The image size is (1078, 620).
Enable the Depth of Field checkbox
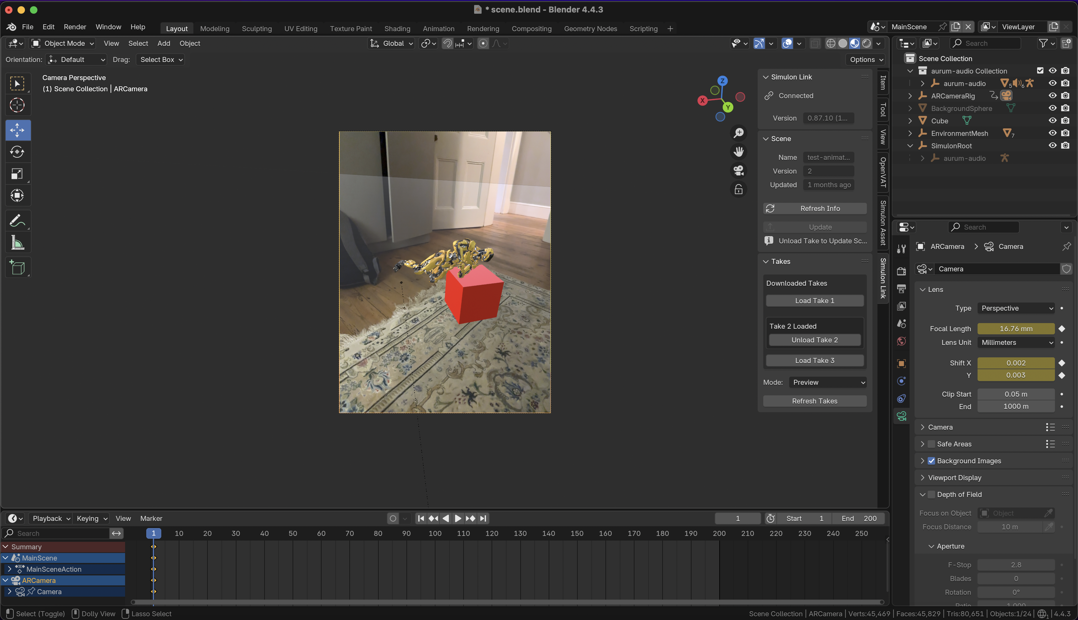coord(931,494)
